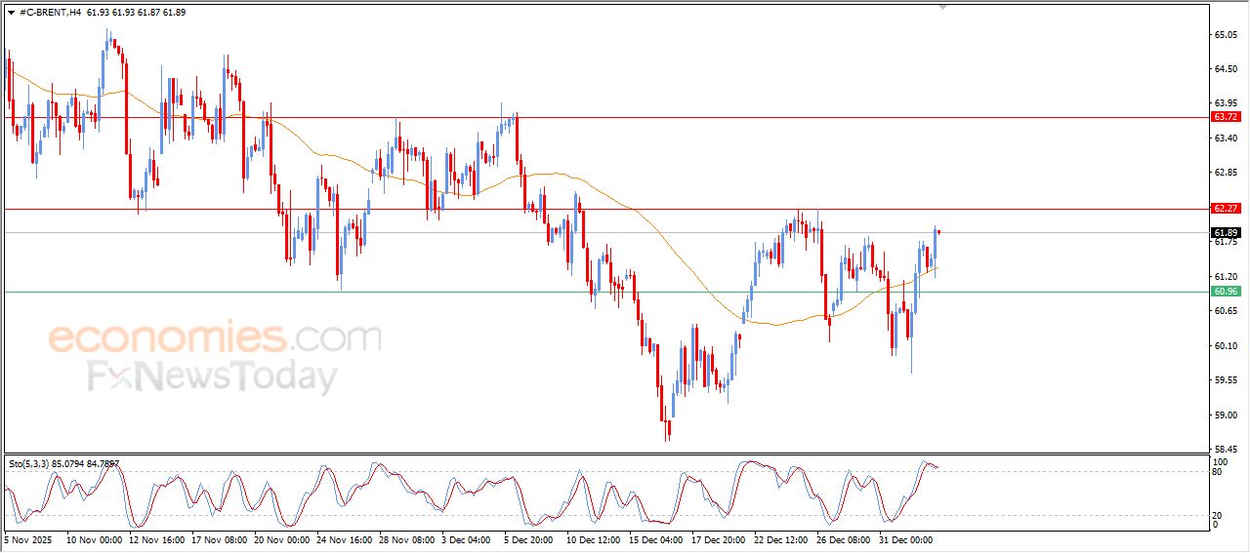Click the 60.10 price axis value
Image resolution: width=1250 pixels, height=553 pixels.
1226,346
